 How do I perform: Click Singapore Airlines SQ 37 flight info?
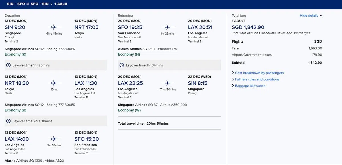(x=152, y=105)
